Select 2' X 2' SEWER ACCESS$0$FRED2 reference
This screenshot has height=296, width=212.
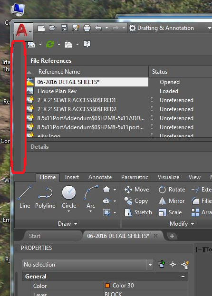pos(77,109)
